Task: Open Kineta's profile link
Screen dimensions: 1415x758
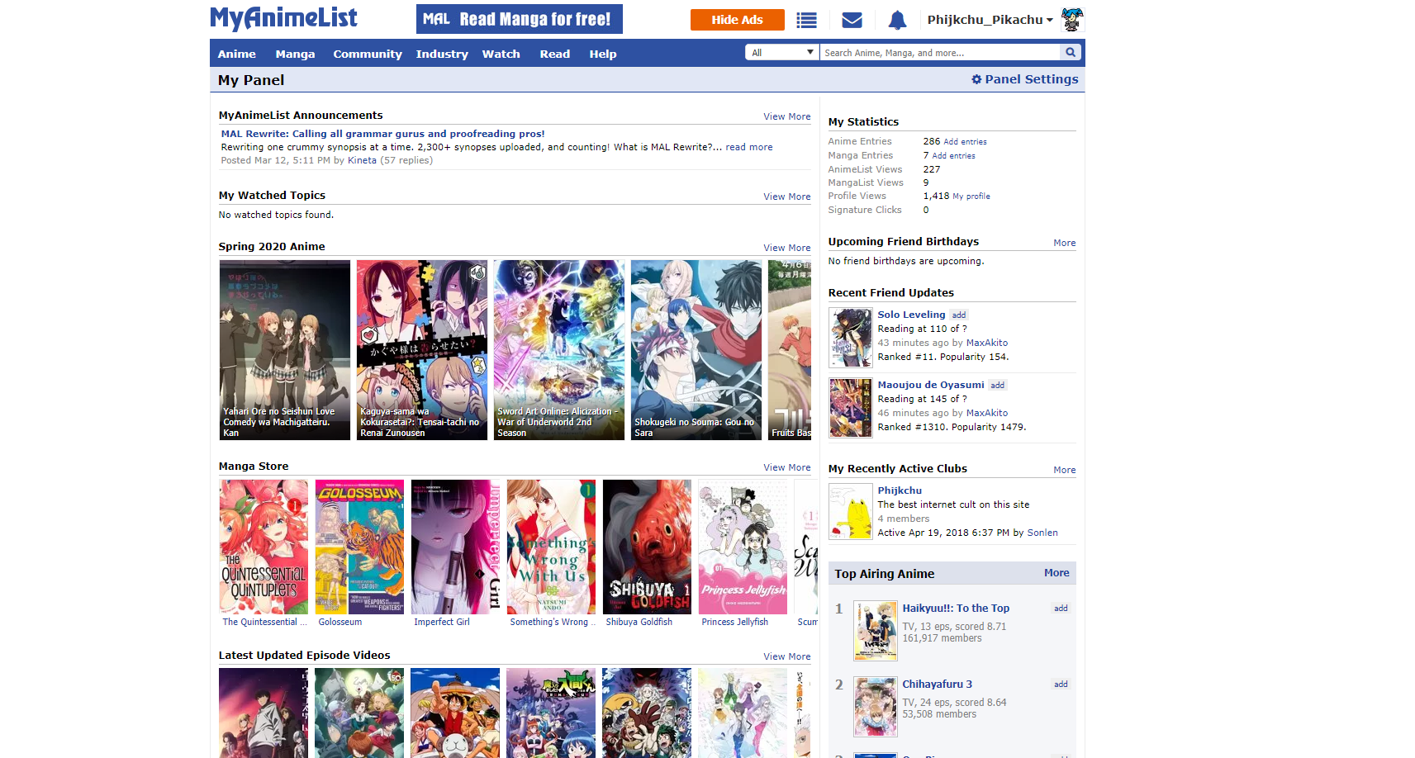Action: click(x=362, y=160)
